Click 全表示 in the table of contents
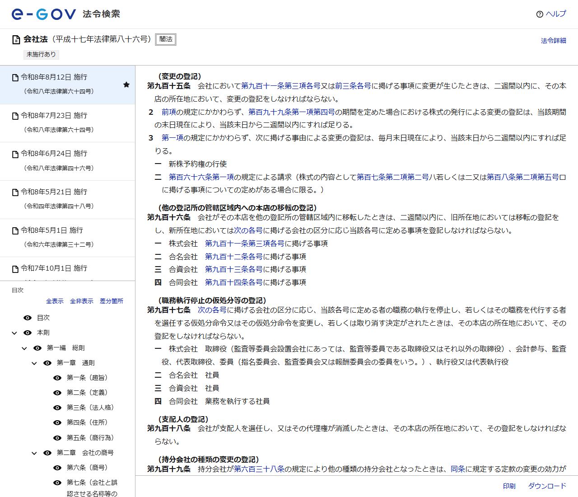The width and height of the screenshot is (578, 497). click(x=55, y=301)
